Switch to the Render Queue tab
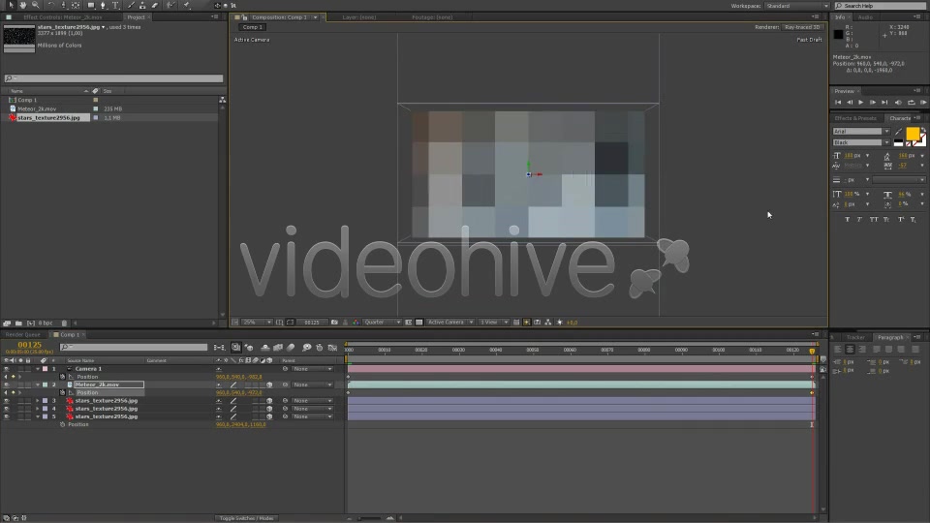 pos(22,334)
